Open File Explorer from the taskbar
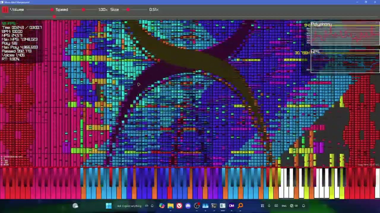Screen dimensions: 380x213 (x=170, y=206)
